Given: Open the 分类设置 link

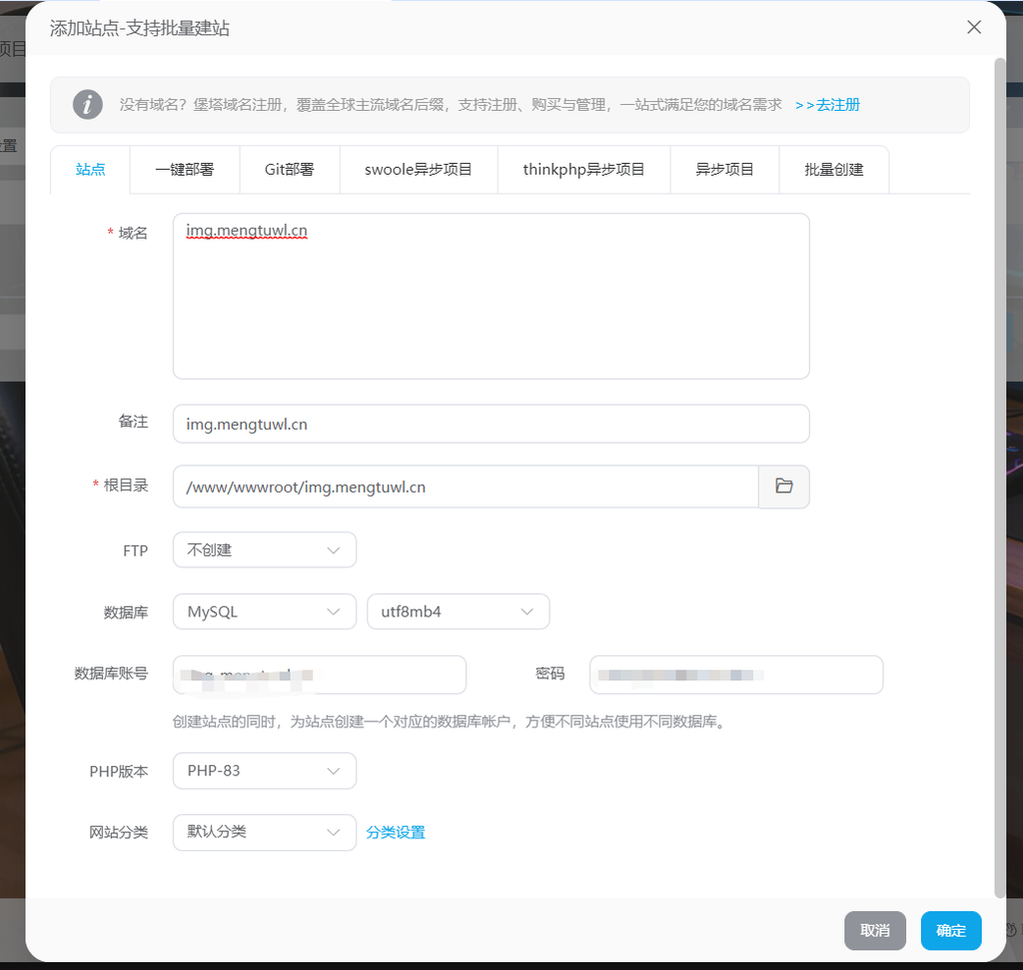Looking at the screenshot, I should pyautogui.click(x=396, y=832).
